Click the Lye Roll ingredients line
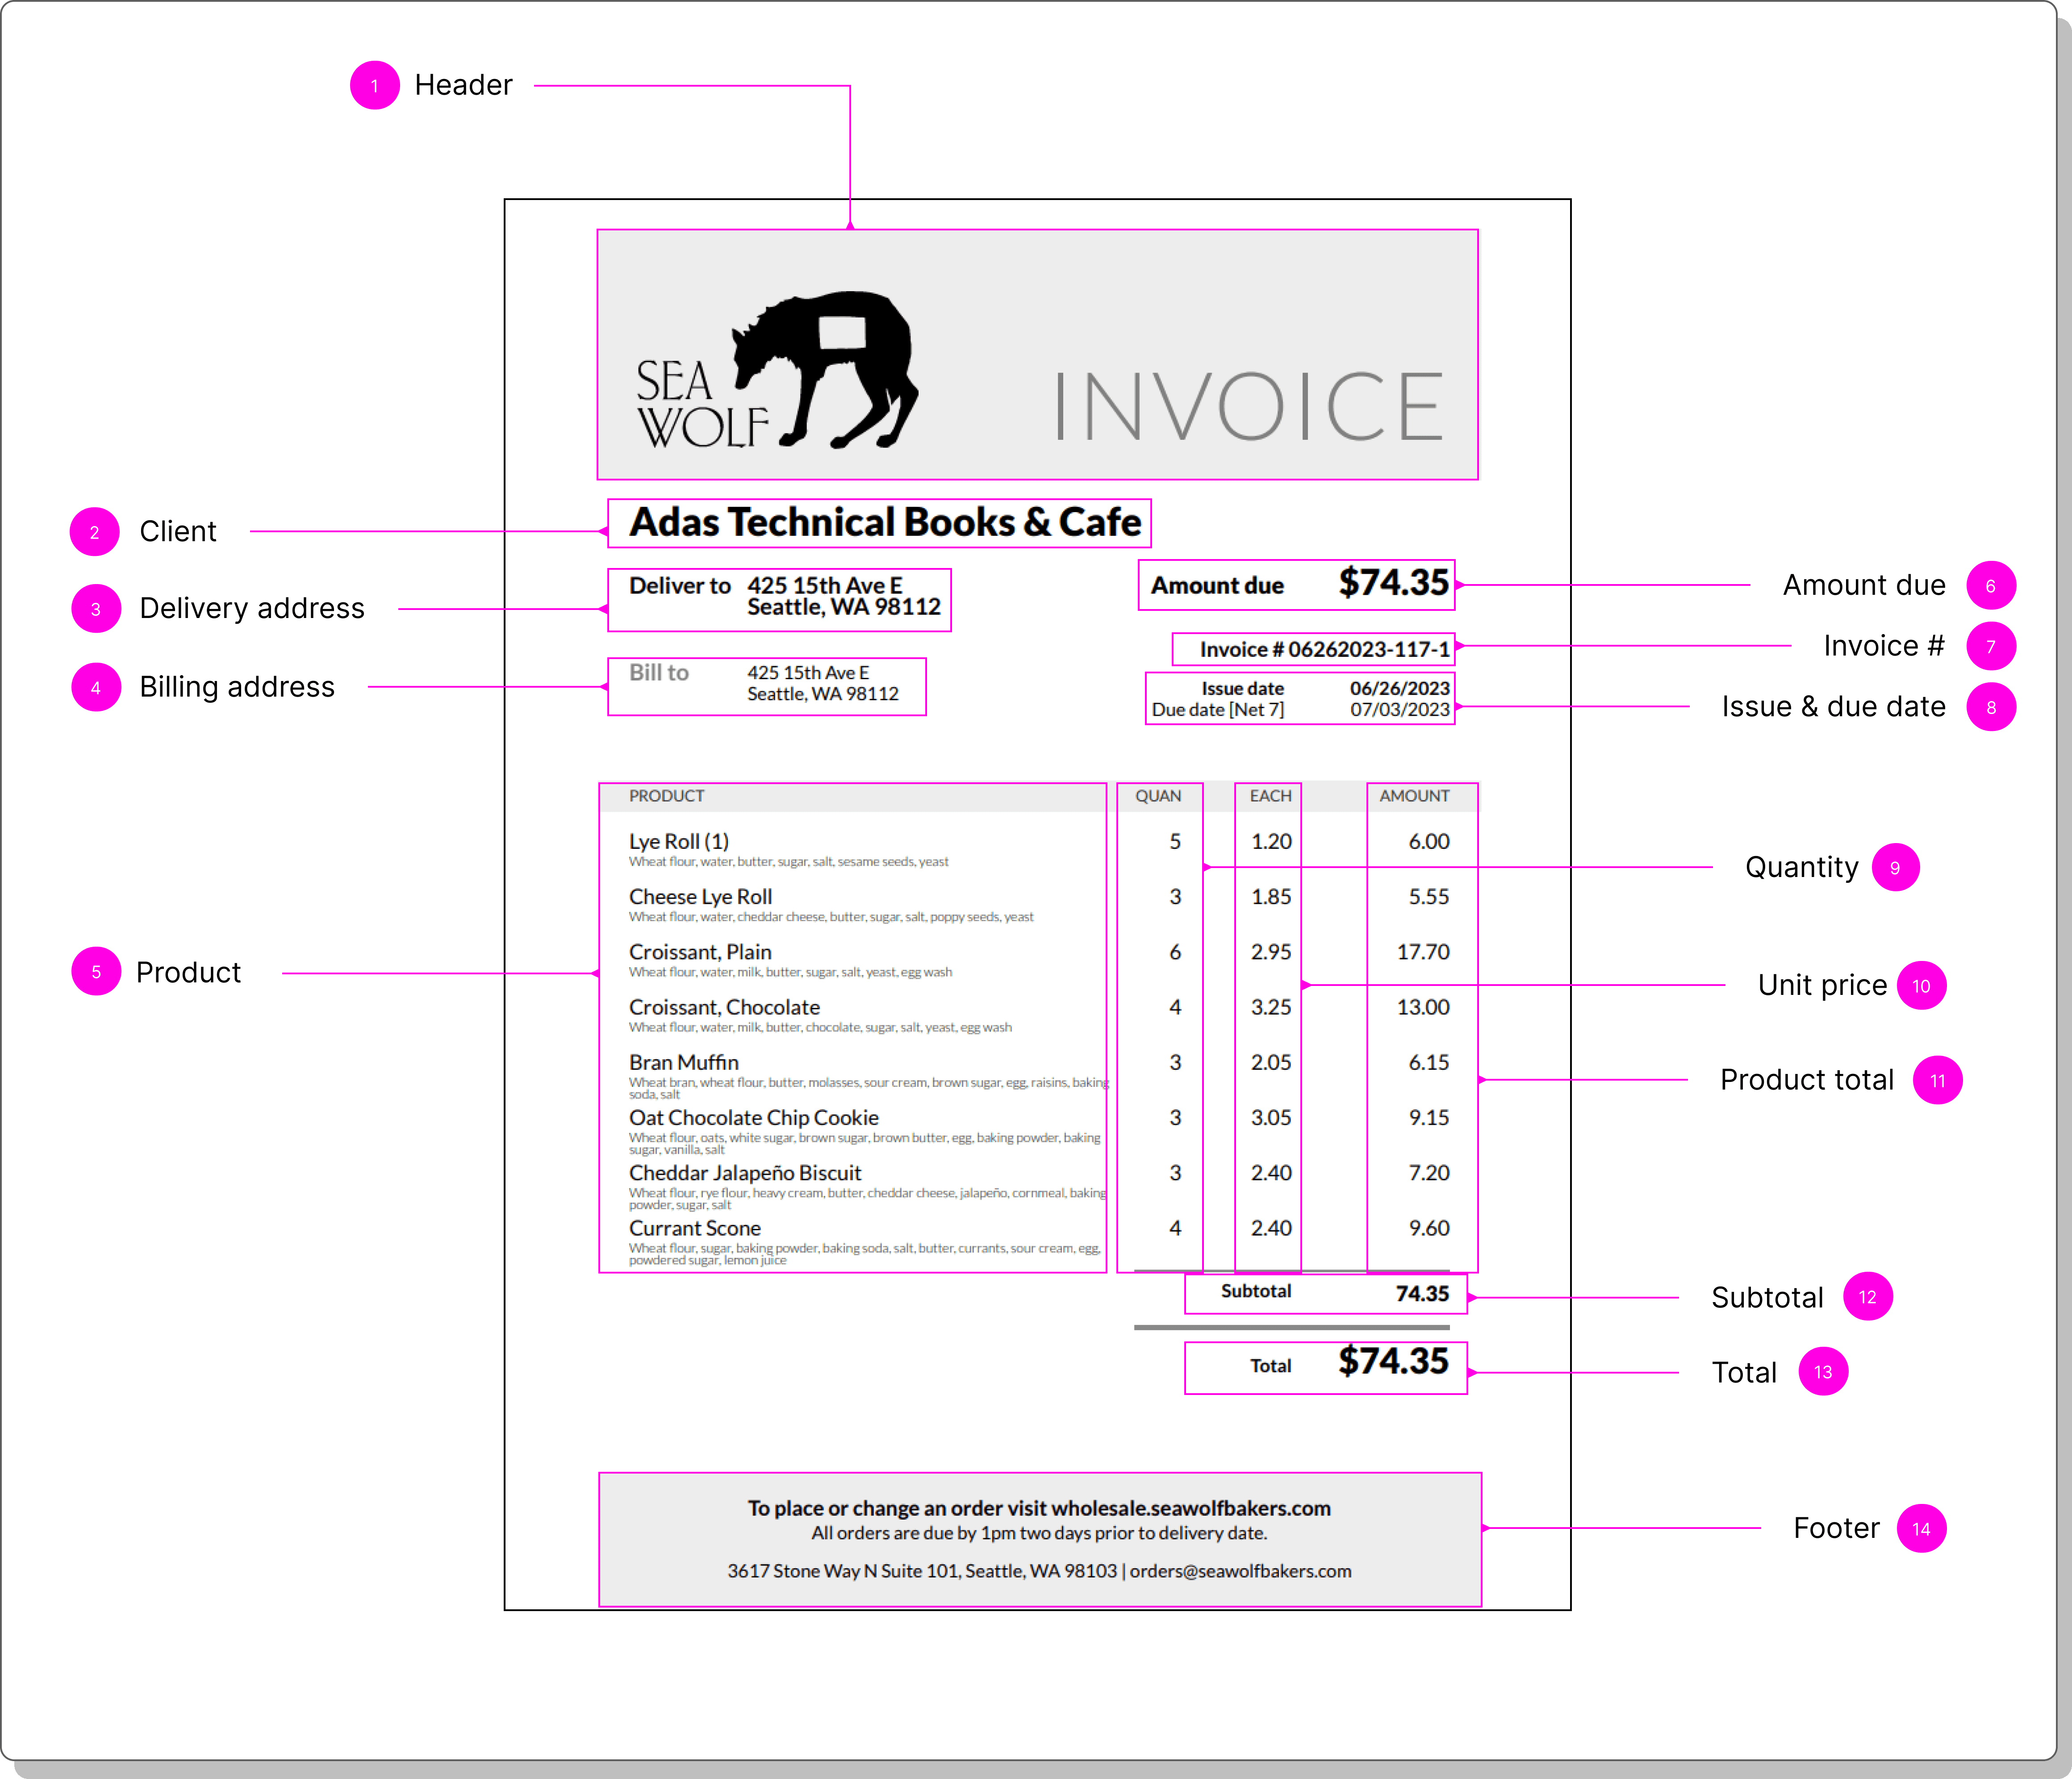 (x=789, y=862)
